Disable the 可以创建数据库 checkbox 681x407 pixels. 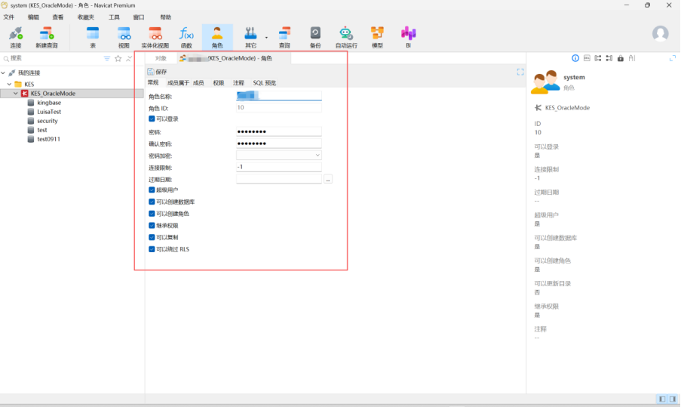(x=152, y=202)
